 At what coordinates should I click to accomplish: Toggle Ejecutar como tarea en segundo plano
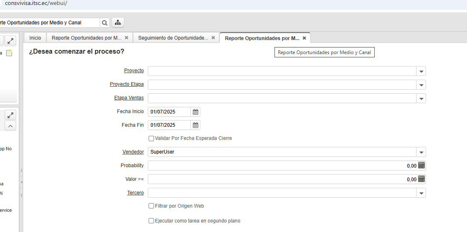pyautogui.click(x=151, y=221)
